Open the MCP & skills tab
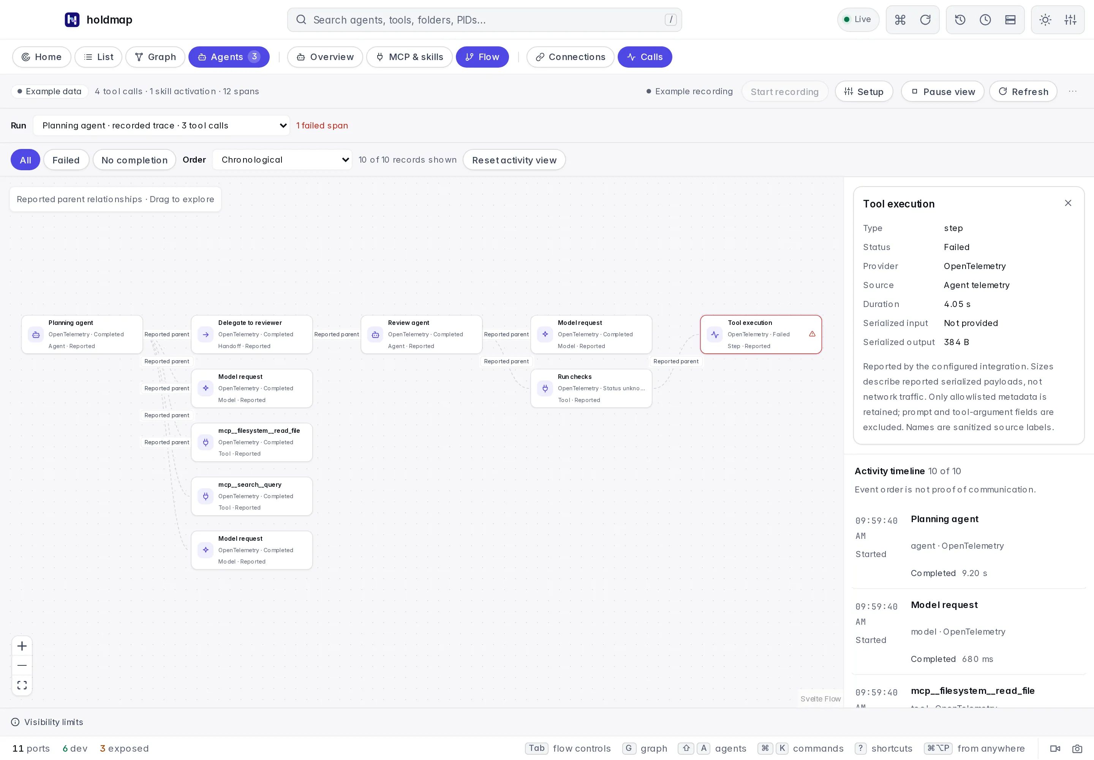1094x760 pixels. pos(409,57)
